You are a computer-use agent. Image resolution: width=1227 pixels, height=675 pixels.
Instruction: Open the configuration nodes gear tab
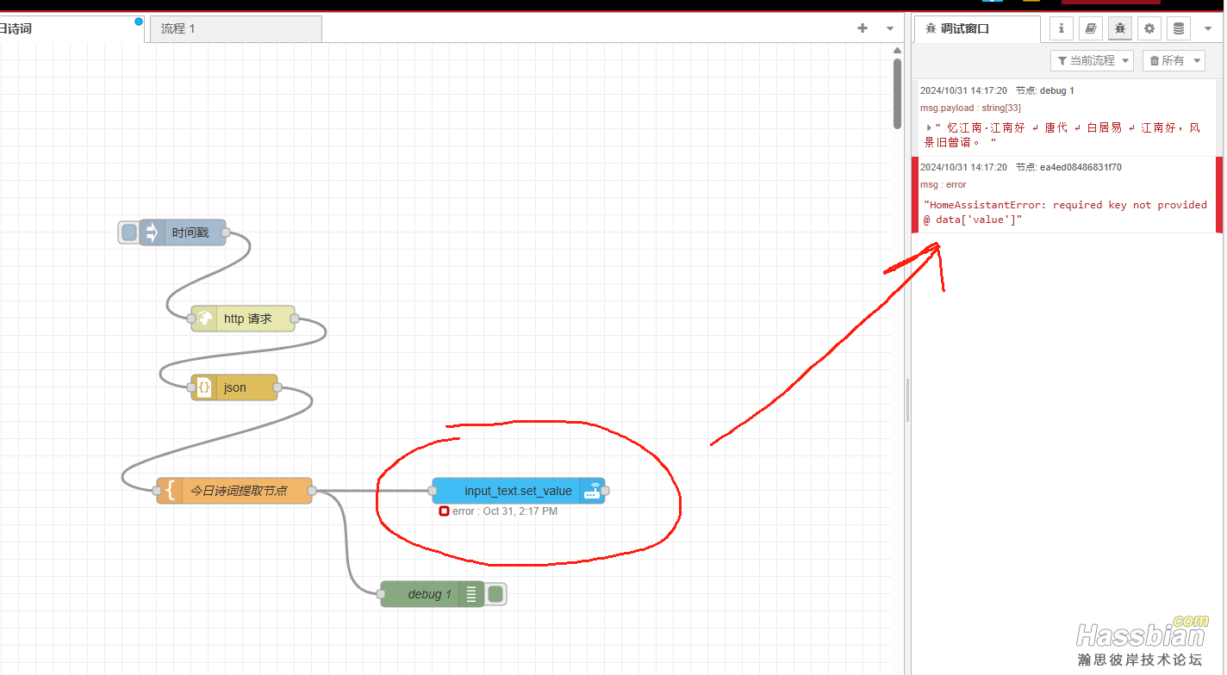click(x=1149, y=28)
